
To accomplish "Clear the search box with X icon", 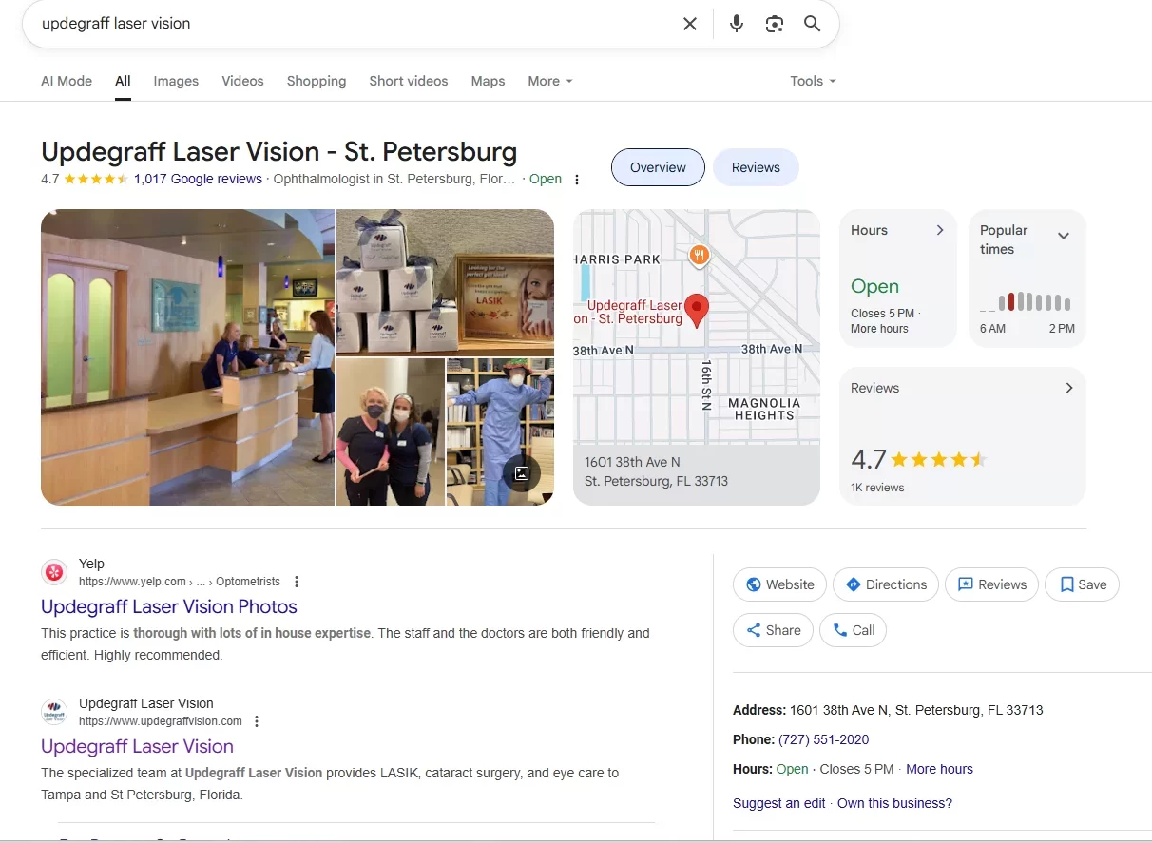I will click(x=690, y=24).
